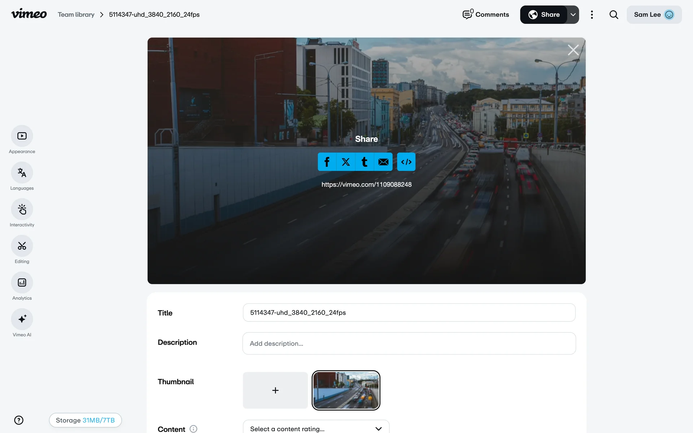Click the Comments button
693x433 pixels.
[486, 15]
